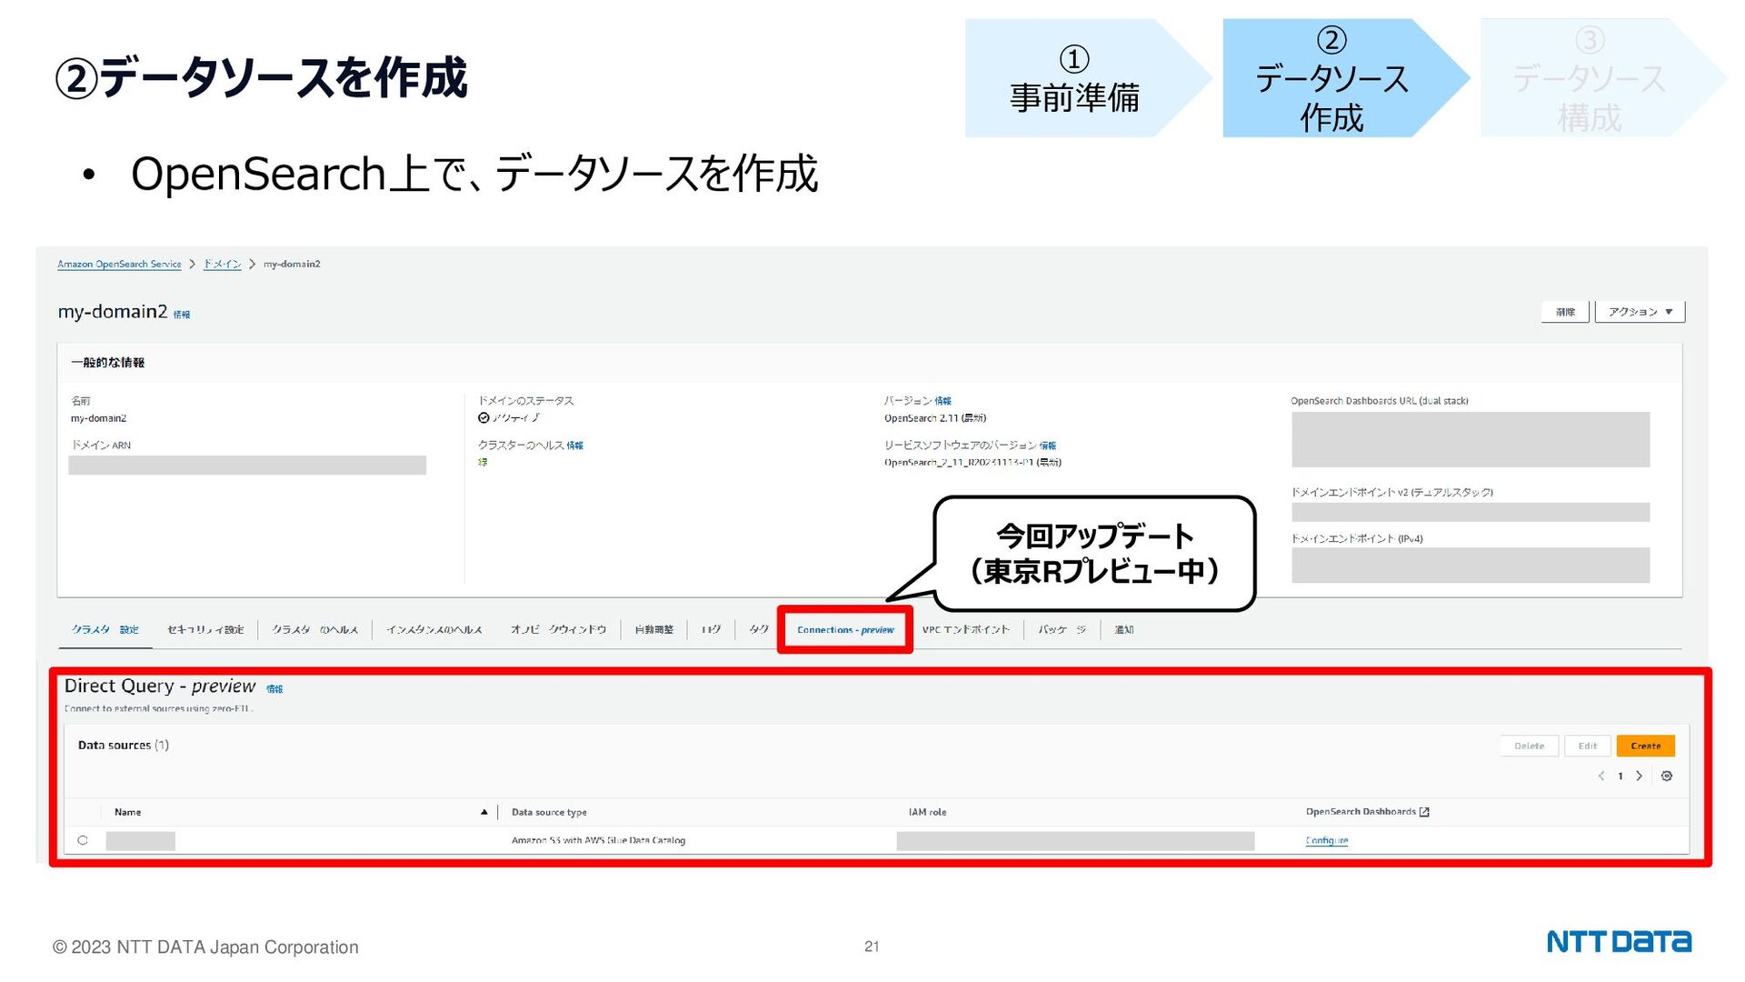Click the active domain status checkmark icon
1745x982 pixels.
pyautogui.click(x=483, y=417)
